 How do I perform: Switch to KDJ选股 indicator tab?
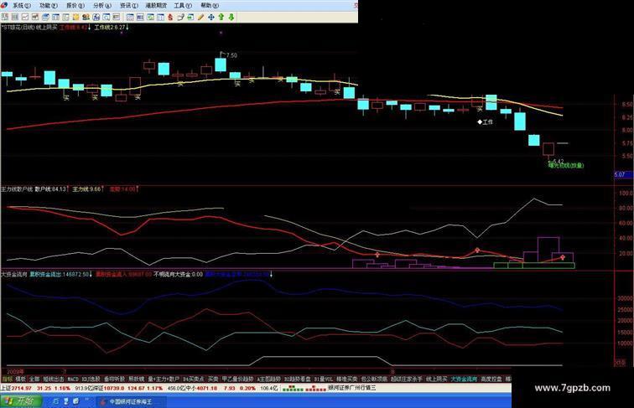click(91, 379)
